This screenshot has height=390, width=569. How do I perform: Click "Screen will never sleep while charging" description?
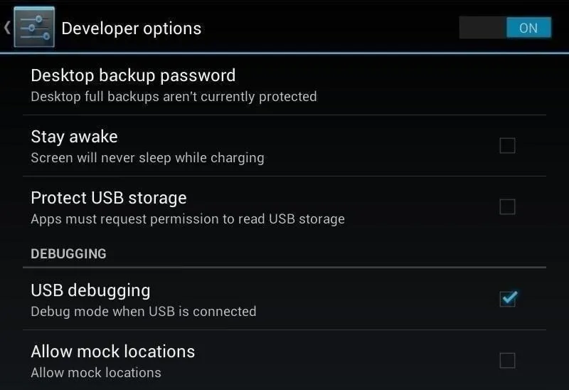click(x=147, y=157)
